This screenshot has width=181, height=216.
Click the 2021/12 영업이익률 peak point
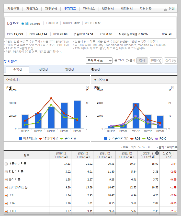coord(51,98)
